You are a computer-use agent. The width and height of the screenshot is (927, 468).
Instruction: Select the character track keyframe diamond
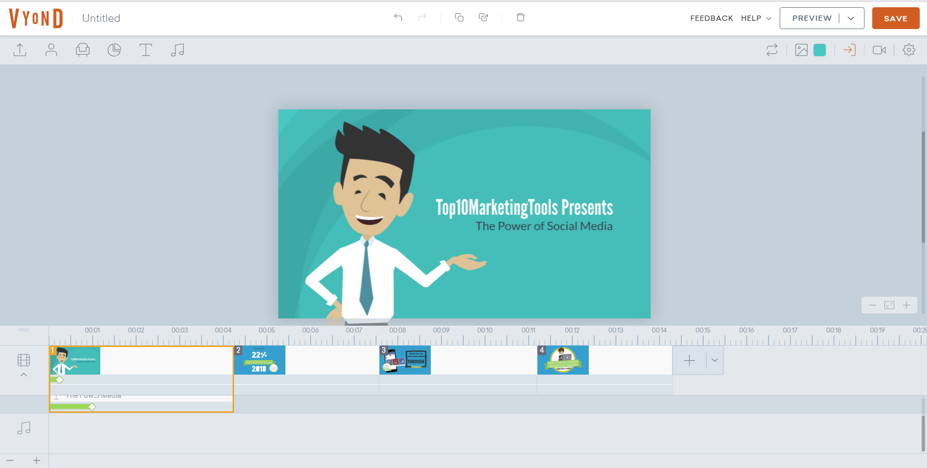pyautogui.click(x=60, y=380)
